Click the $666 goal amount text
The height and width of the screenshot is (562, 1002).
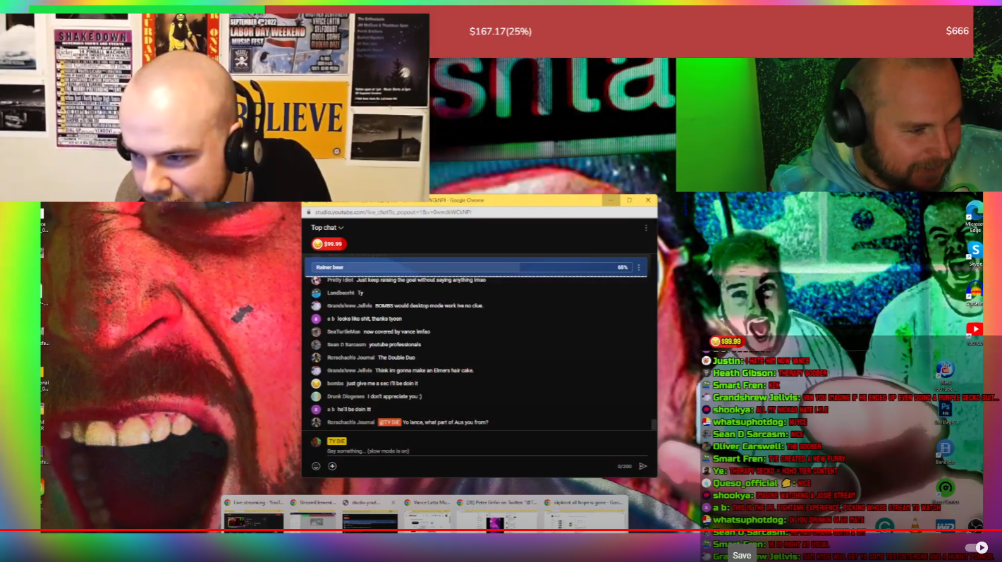(957, 31)
